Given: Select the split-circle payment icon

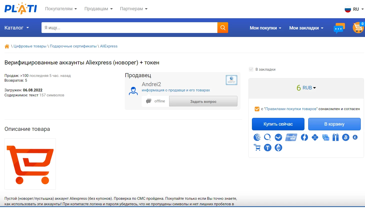Looking at the screenshot, I should click(304, 137).
